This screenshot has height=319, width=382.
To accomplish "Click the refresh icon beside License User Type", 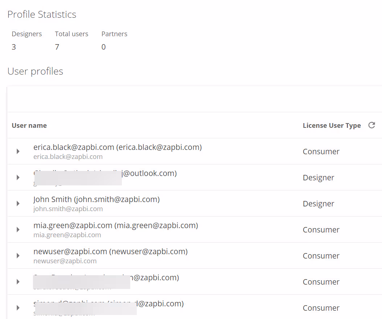I will 371,125.
